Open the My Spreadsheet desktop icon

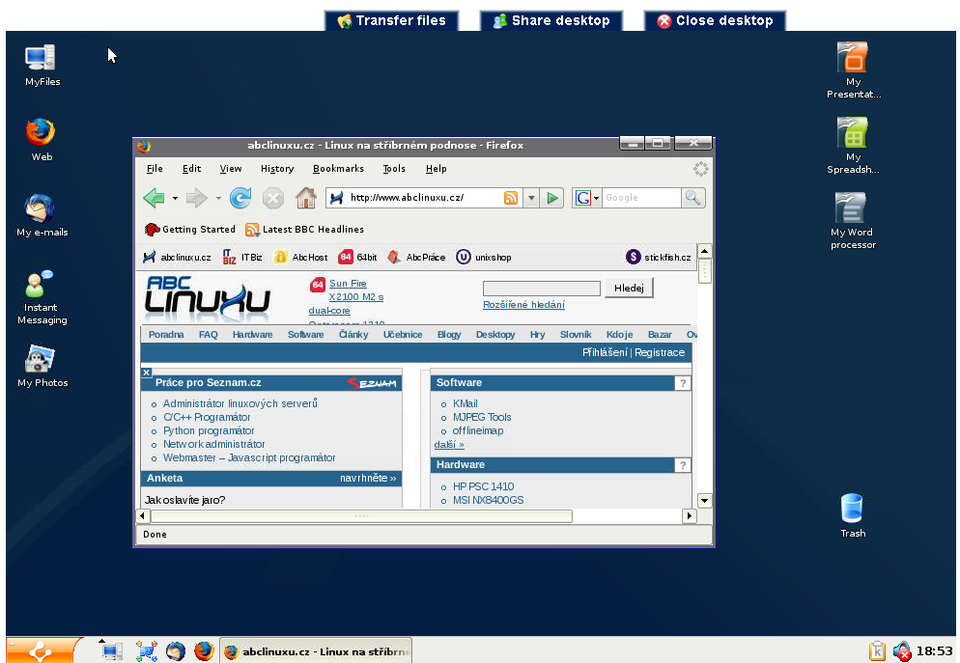point(853,146)
